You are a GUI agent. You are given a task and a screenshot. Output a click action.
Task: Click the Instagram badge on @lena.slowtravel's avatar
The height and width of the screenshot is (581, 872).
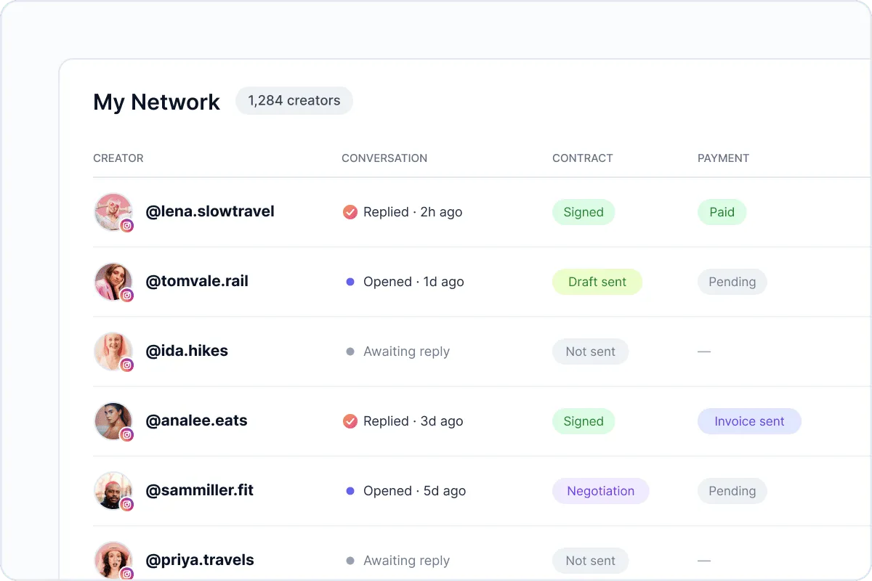(x=127, y=226)
